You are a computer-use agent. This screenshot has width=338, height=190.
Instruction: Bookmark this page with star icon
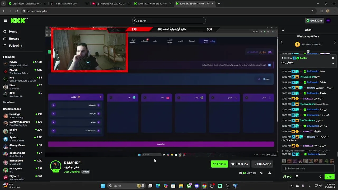coord(313,11)
